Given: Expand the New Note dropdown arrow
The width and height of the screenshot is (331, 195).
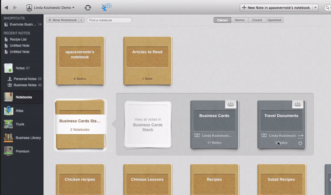Looking at the screenshot, I should coord(315,7).
